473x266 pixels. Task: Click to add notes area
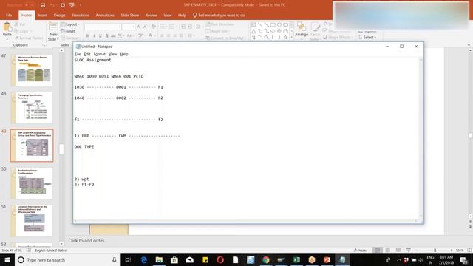[86, 241]
